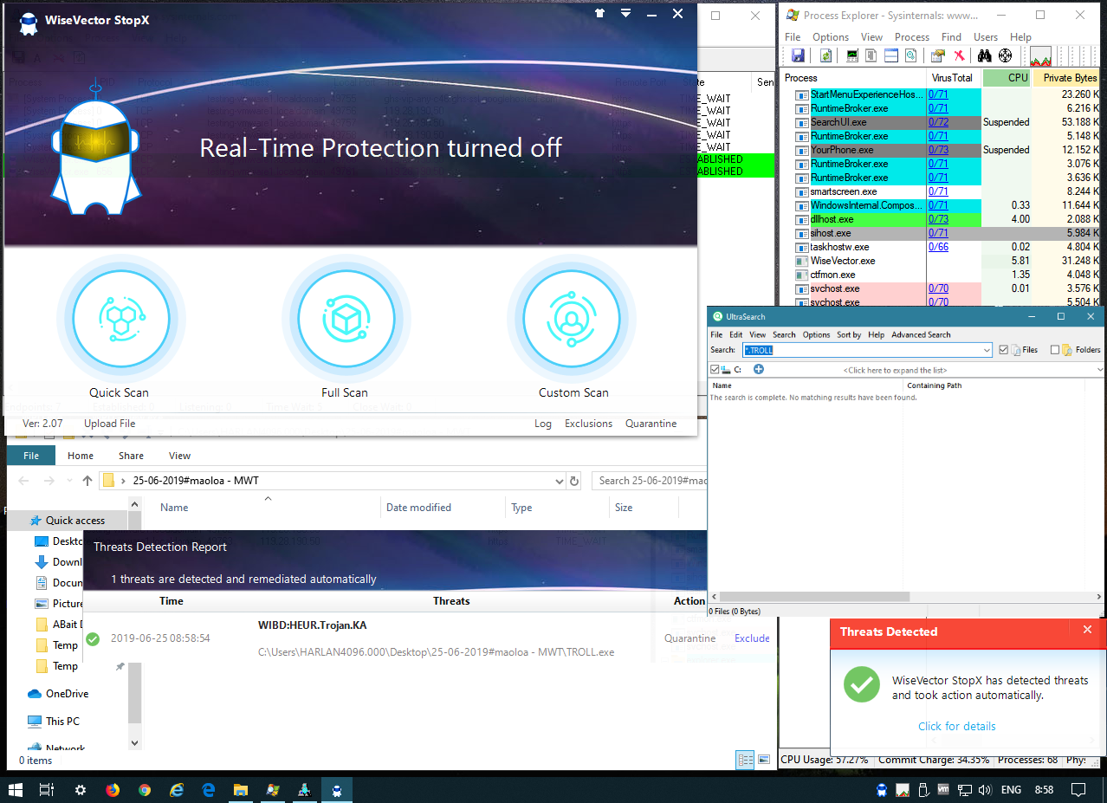Expand the File Explorer address bar dropdown
1107x803 pixels.
click(559, 481)
